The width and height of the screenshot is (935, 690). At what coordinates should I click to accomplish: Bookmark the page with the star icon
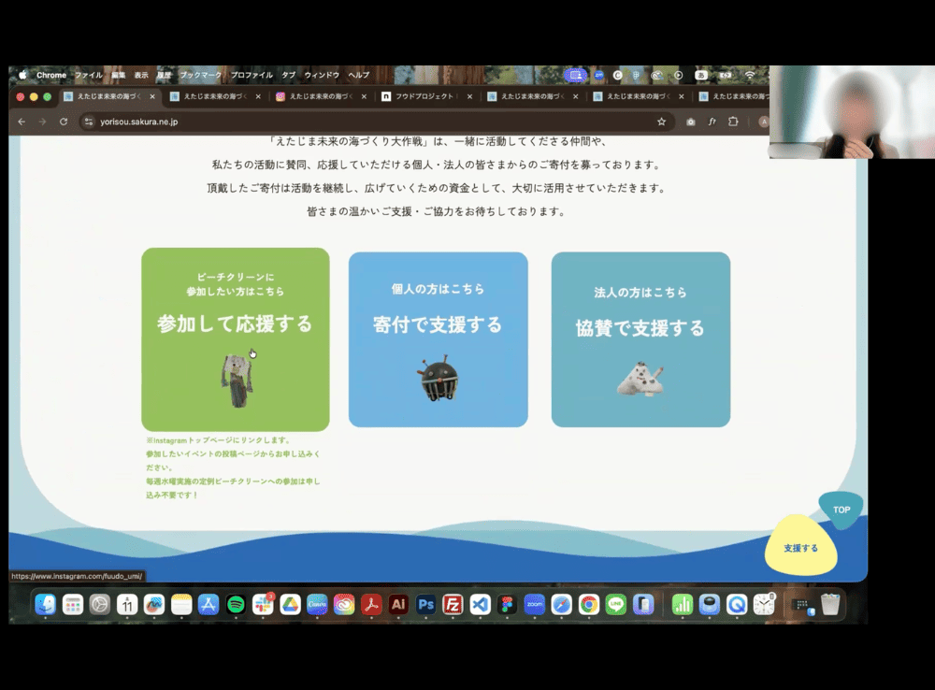click(661, 122)
